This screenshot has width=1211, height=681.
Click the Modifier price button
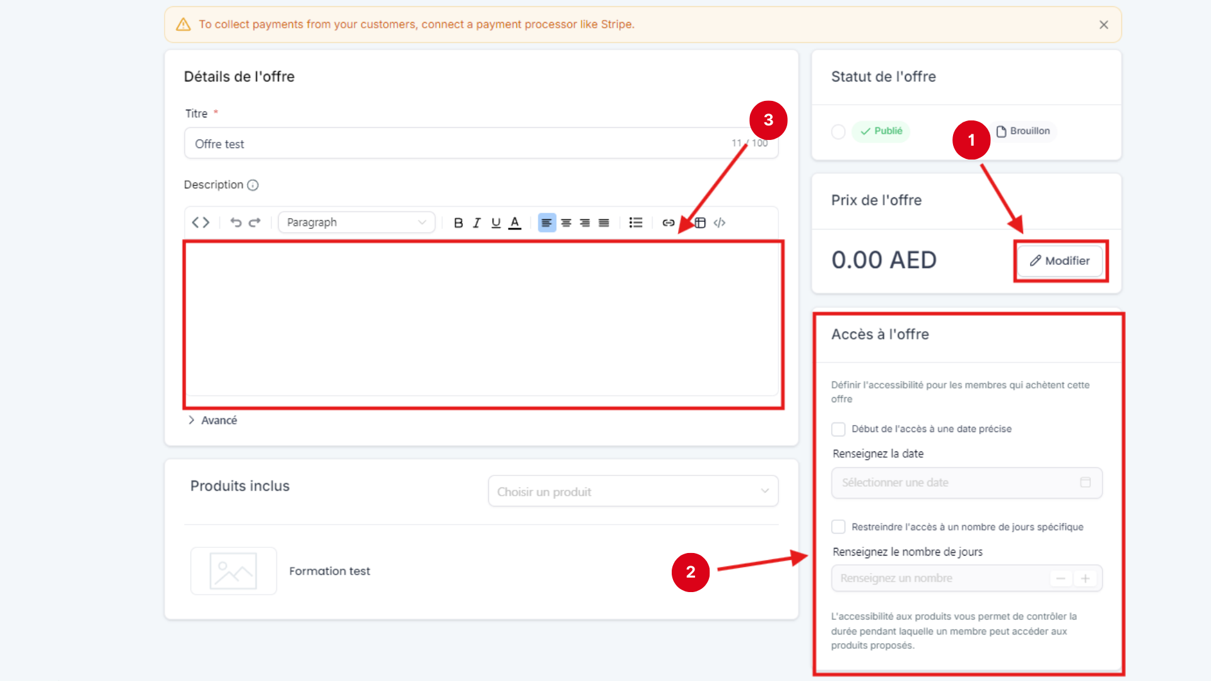click(x=1060, y=261)
